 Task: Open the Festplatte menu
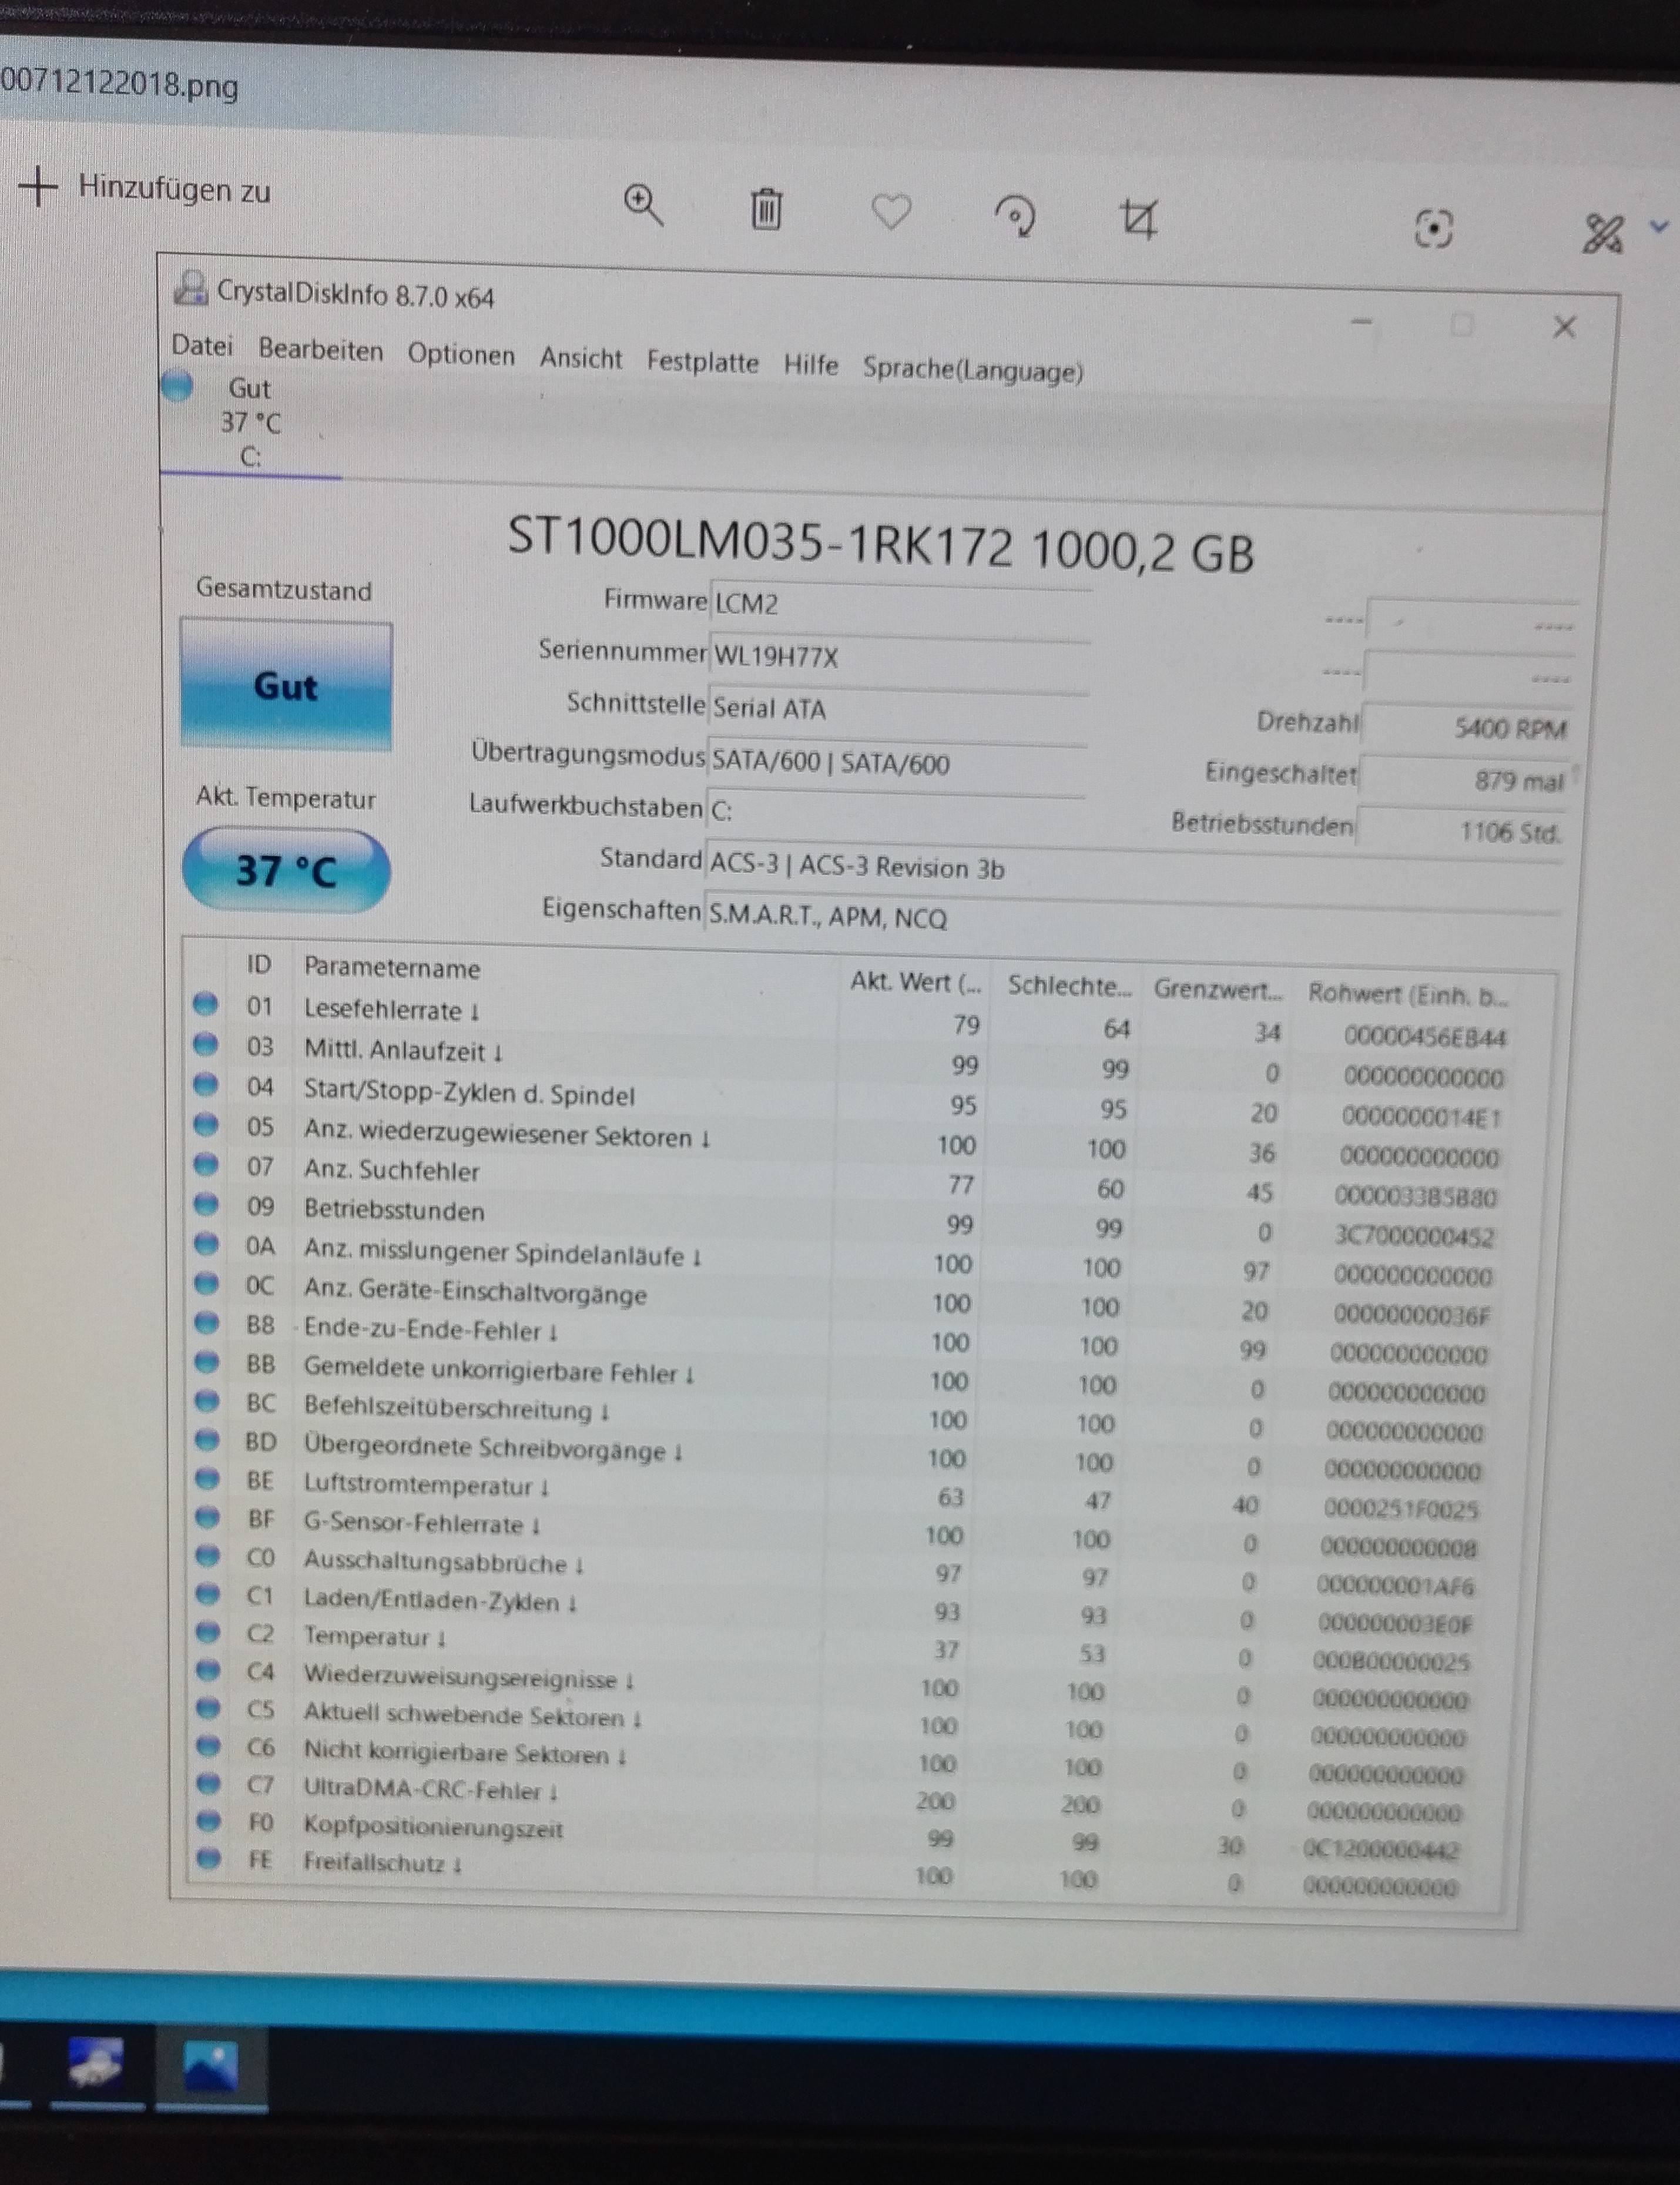pyautogui.click(x=702, y=362)
